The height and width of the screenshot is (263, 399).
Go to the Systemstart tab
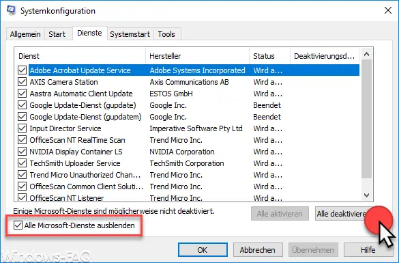point(130,34)
